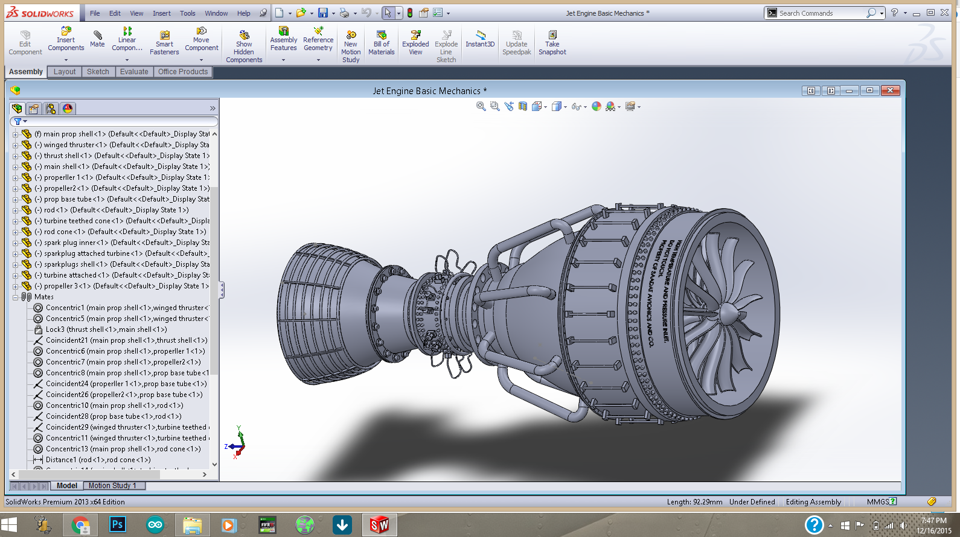Image resolution: width=960 pixels, height=537 pixels.
Task: Switch to the Motion Study 1 tab
Action: point(112,486)
